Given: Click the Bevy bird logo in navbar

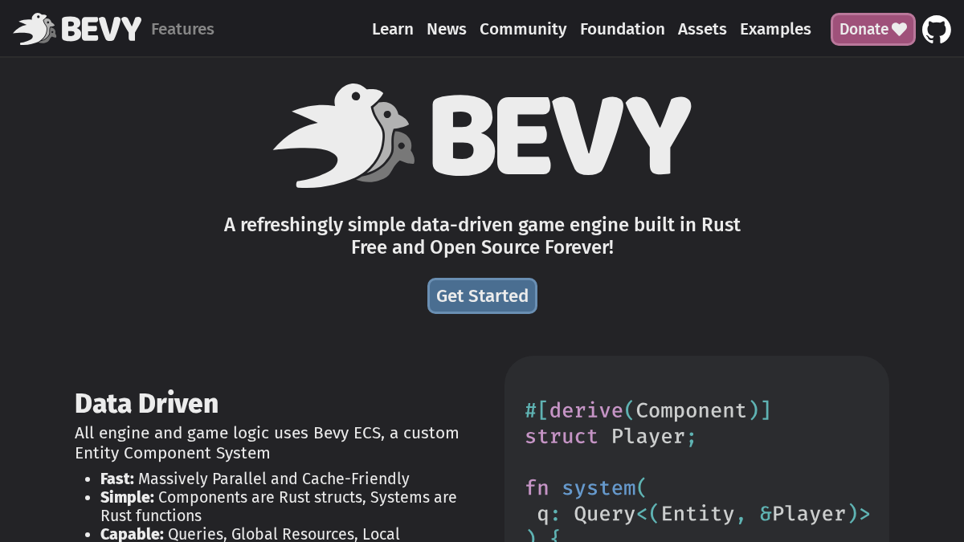Looking at the screenshot, I should [77, 29].
